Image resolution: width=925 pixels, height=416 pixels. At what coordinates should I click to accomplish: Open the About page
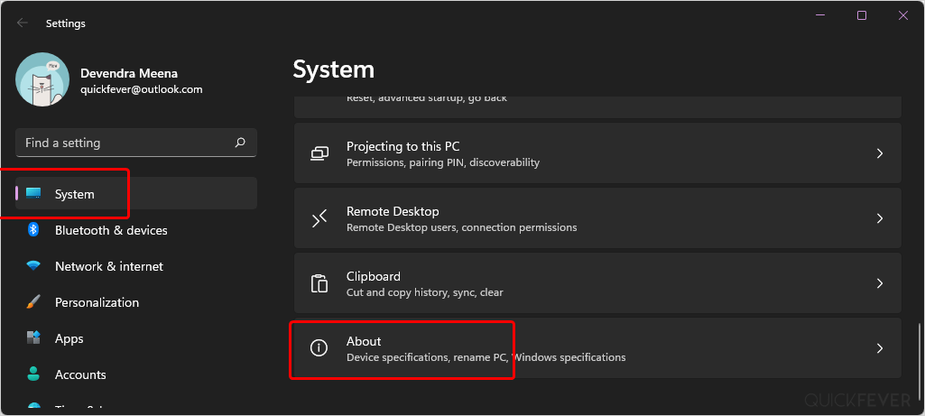click(597, 348)
